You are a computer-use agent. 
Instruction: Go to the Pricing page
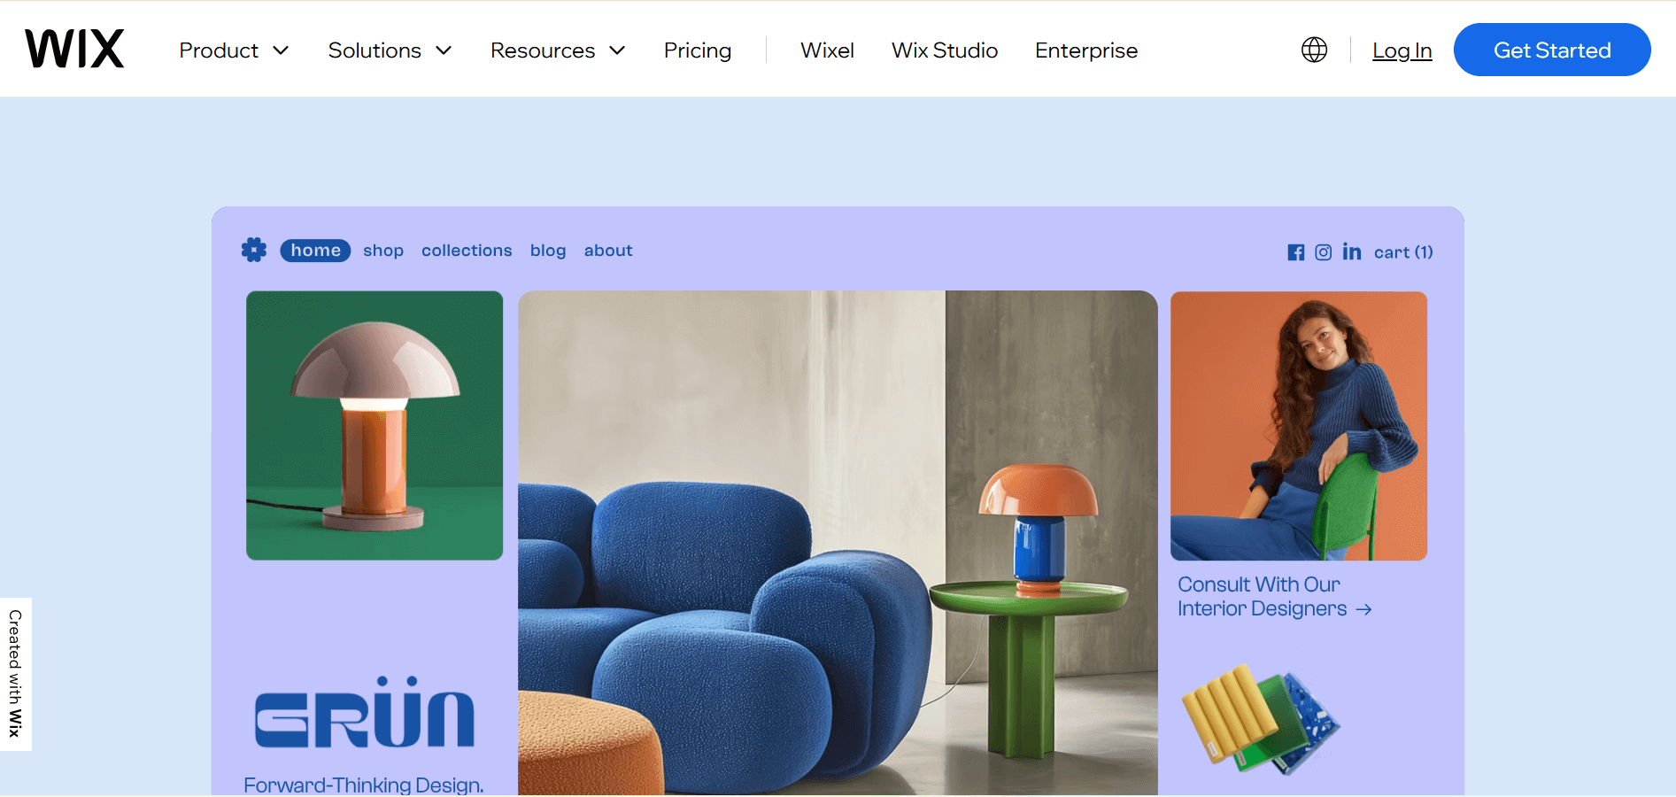click(698, 50)
